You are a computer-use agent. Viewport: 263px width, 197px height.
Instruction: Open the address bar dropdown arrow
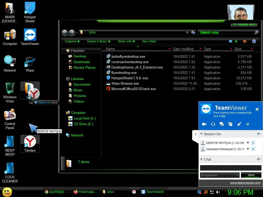tap(187, 33)
